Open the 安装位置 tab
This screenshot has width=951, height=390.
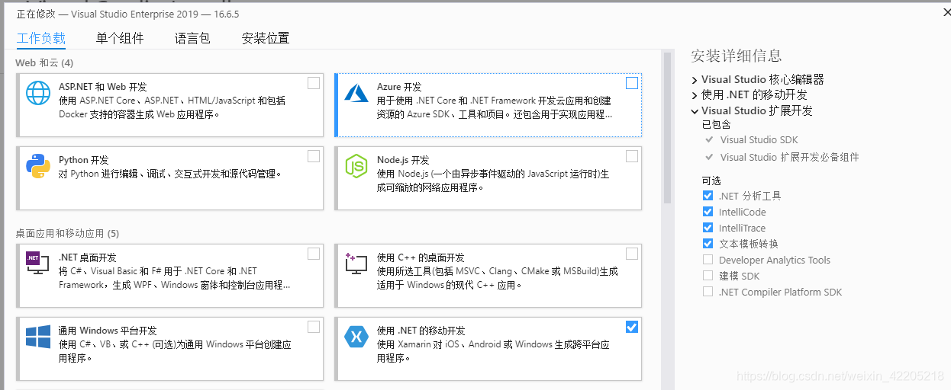(x=266, y=38)
